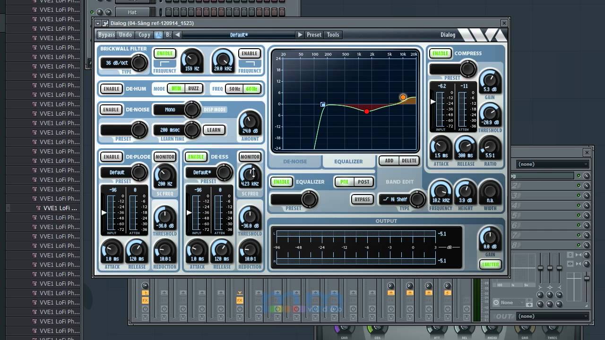The height and width of the screenshot is (340, 605).
Task: Set De-Hum frequency to 60Hz
Action: click(x=251, y=89)
